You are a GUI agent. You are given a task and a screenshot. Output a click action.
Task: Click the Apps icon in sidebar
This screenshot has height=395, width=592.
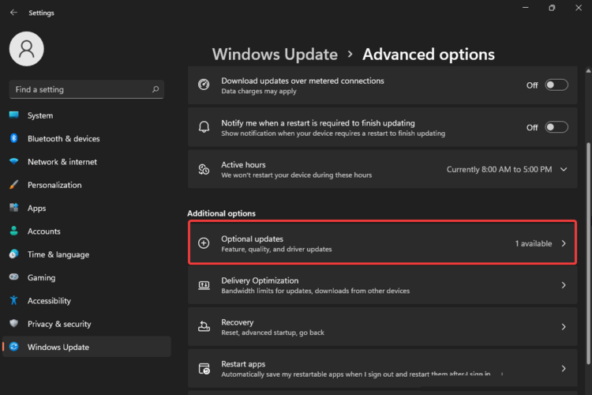pyautogui.click(x=14, y=208)
